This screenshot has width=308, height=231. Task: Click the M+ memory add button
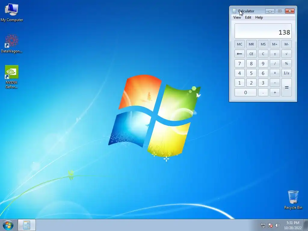click(275, 44)
